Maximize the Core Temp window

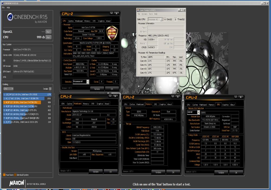coord(182,10)
